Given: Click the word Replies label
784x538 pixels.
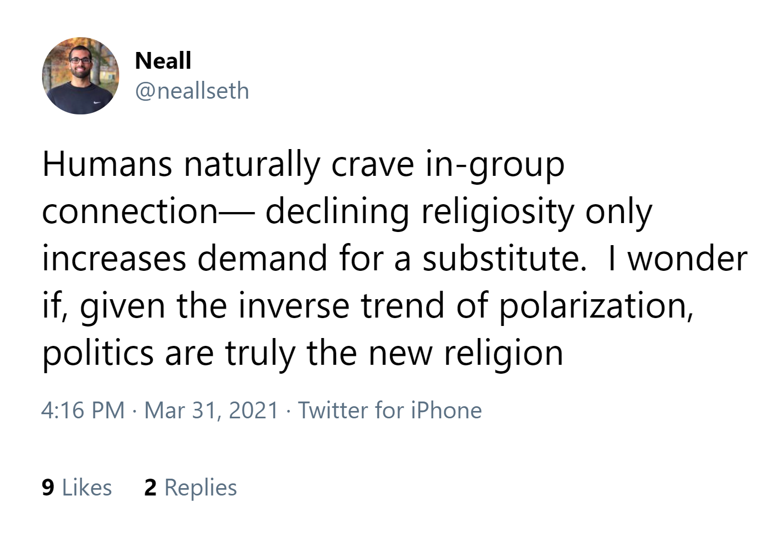Looking at the screenshot, I should pos(201,488).
